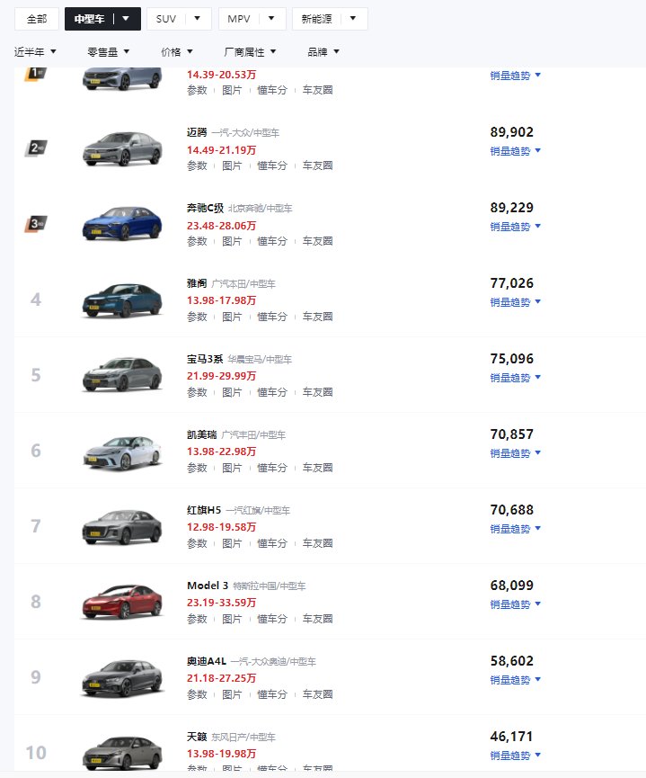This screenshot has width=646, height=778.
Task: Click the rank 3 medal badge icon
Action: (36, 224)
